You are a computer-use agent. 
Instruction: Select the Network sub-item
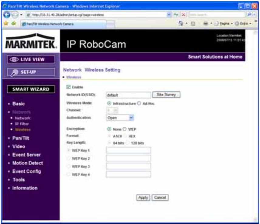coord(23,118)
